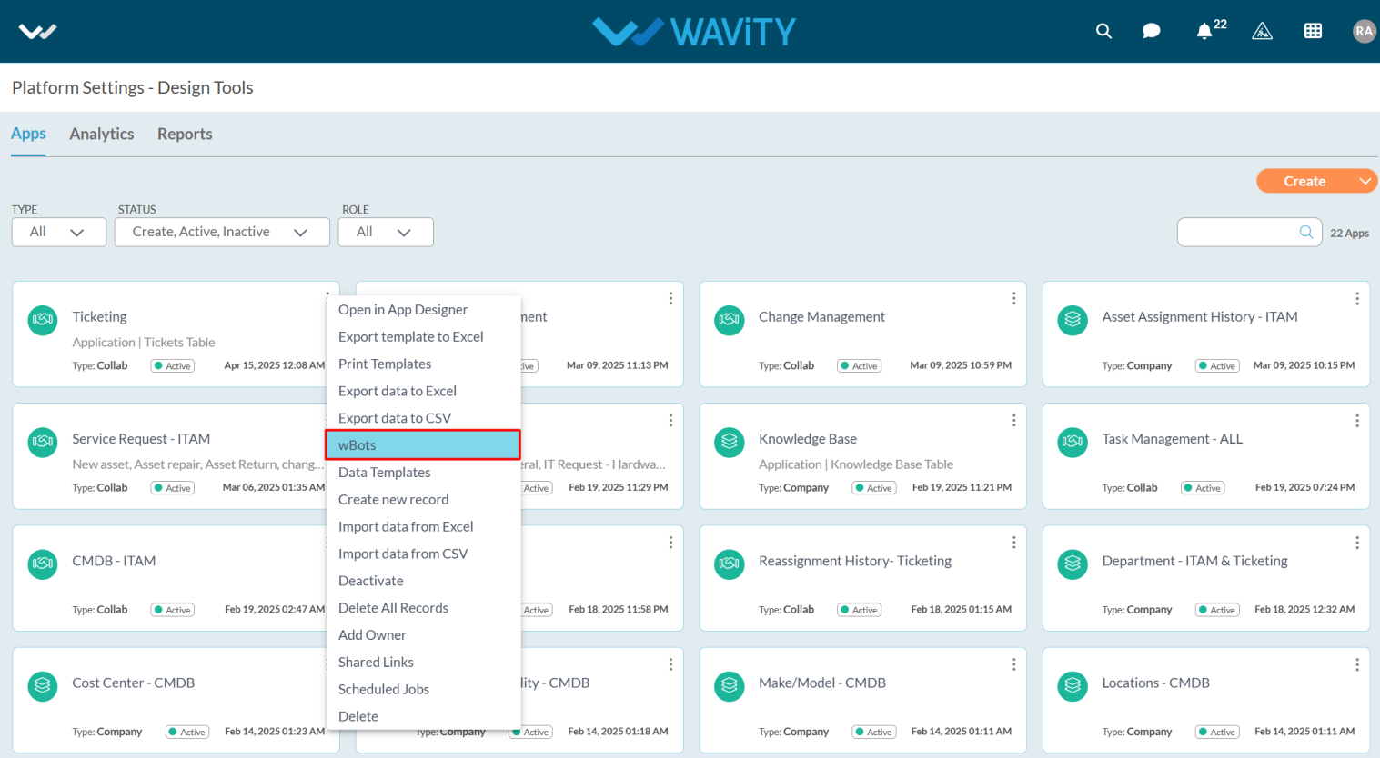Open the Locations - CMDB app title
Screen dimensions: 1380x758
1155,683
